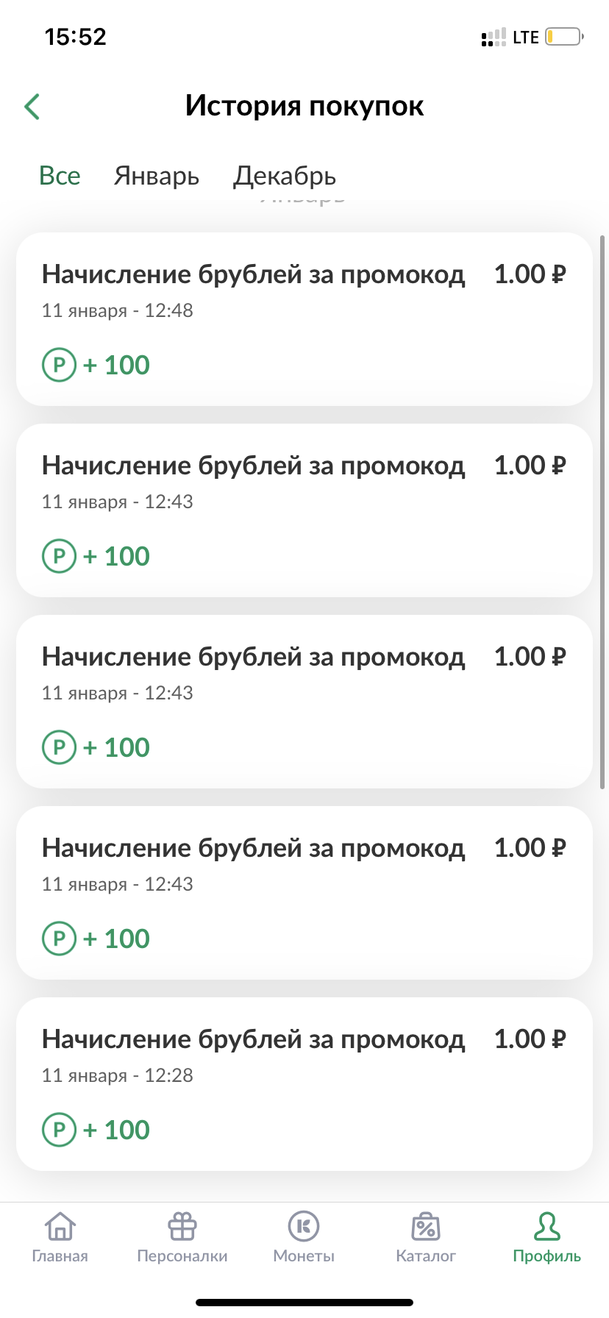Open promo code accrual from 12:28
This screenshot has width=609, height=1318.
pyautogui.click(x=304, y=1084)
